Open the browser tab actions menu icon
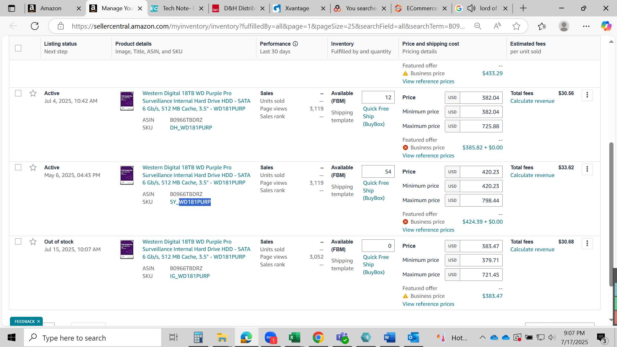This screenshot has height=347, width=617. pos(12,8)
